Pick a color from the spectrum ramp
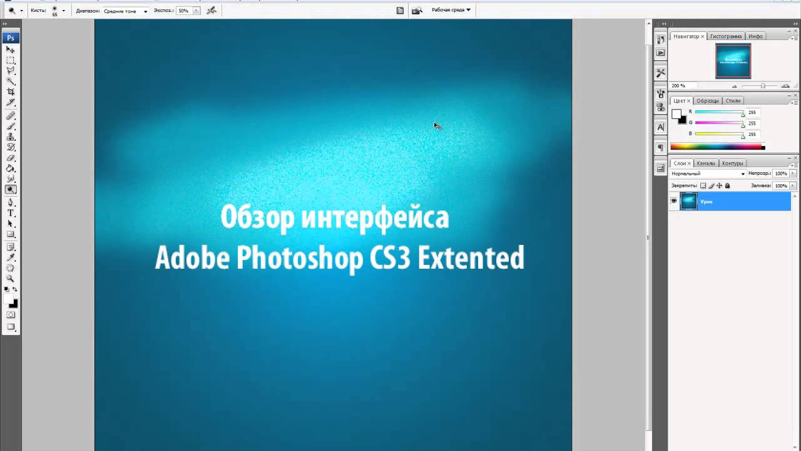The height and width of the screenshot is (451, 801). pyautogui.click(x=717, y=147)
